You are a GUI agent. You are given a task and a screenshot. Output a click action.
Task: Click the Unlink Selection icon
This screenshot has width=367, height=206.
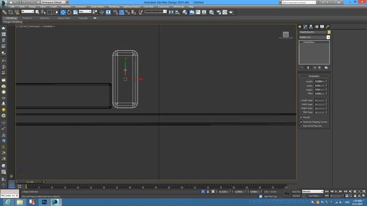(10, 12)
